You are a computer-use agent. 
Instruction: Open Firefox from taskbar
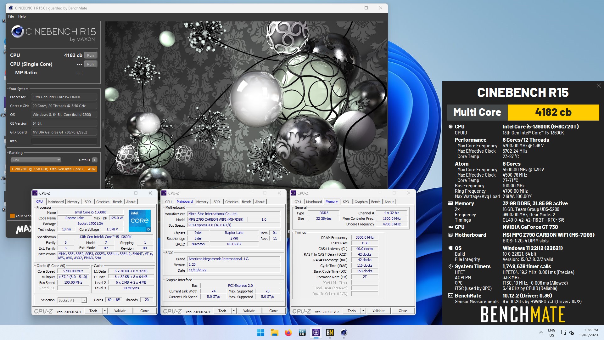(x=288, y=332)
